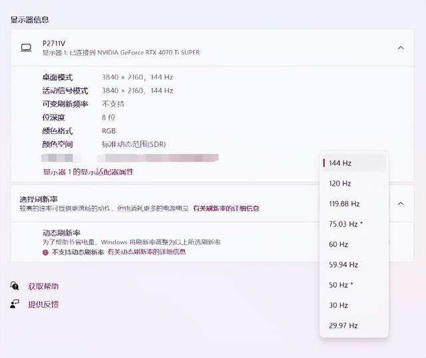Select 29.97 Hz option
Image resolution: width=426 pixels, height=358 pixels.
[353, 325]
